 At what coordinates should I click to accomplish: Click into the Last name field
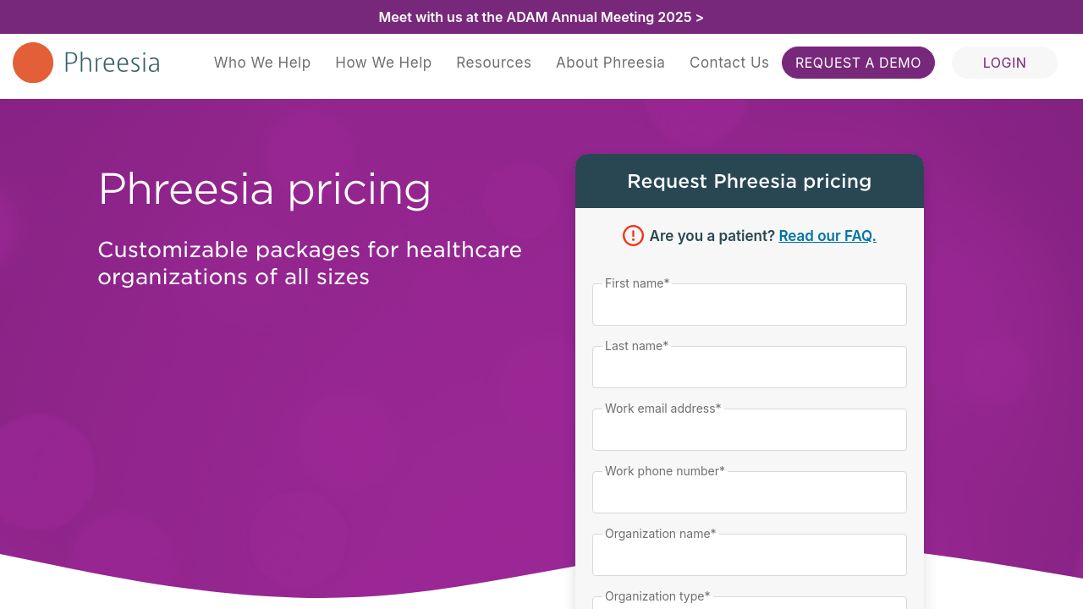click(749, 368)
